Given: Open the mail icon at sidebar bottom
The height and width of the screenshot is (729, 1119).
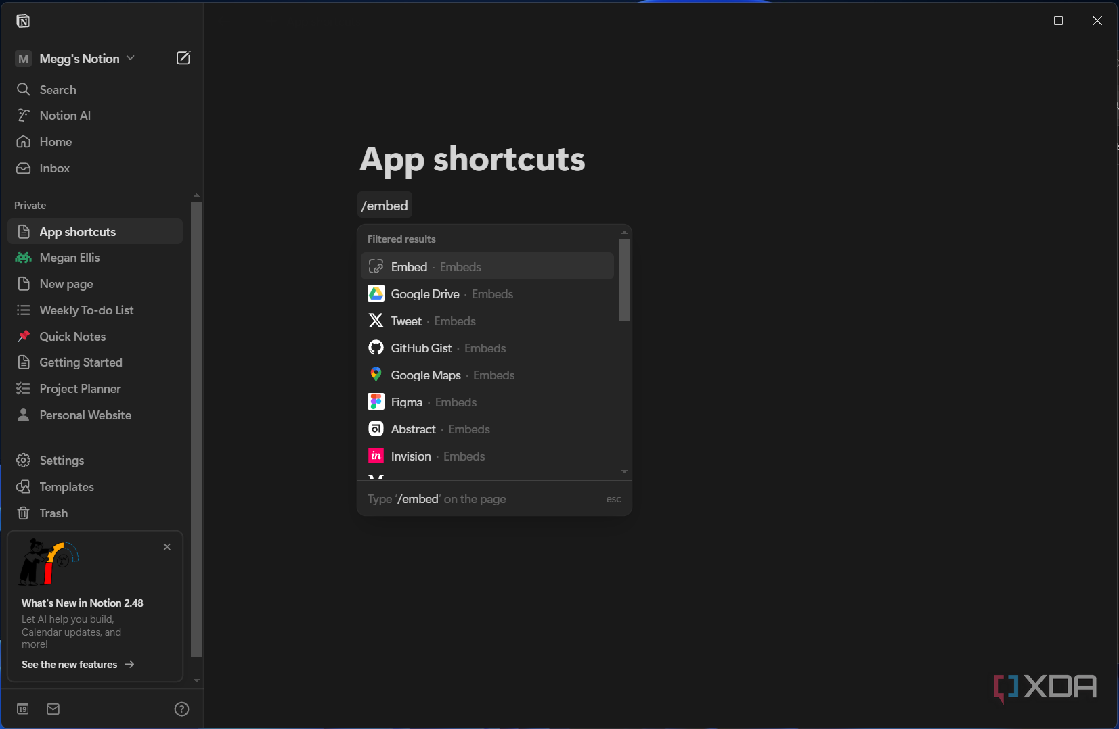Looking at the screenshot, I should click(x=53, y=709).
